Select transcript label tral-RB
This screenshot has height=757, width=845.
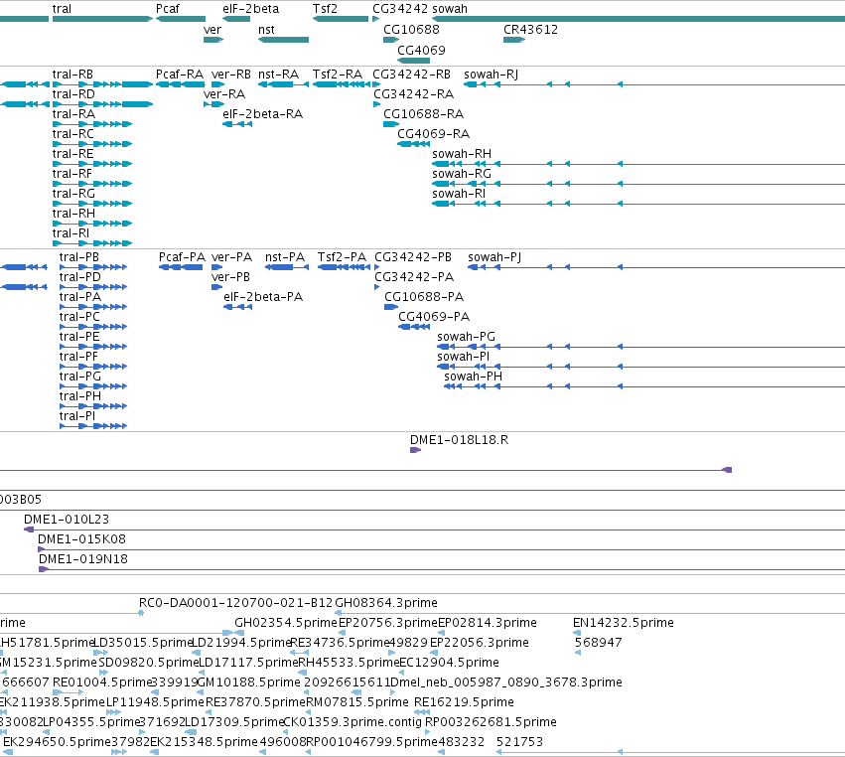pyautogui.click(x=72, y=75)
